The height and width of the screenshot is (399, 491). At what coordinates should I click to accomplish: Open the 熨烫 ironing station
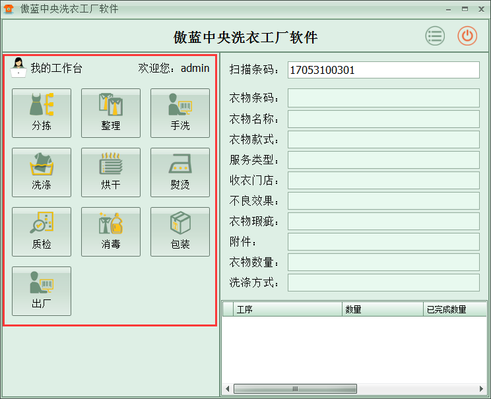point(180,172)
